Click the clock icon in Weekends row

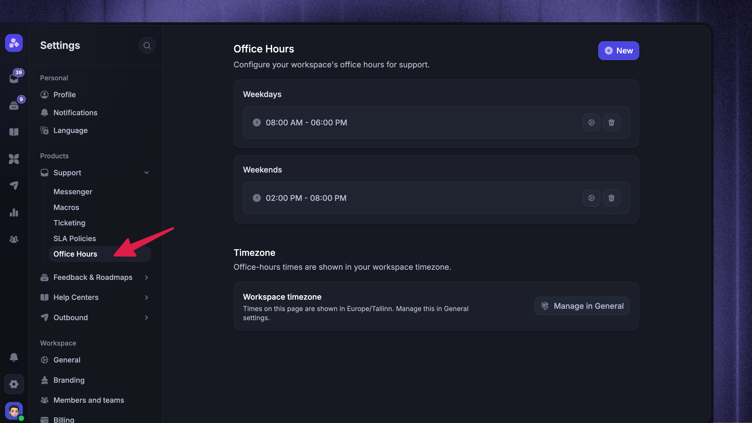click(257, 198)
